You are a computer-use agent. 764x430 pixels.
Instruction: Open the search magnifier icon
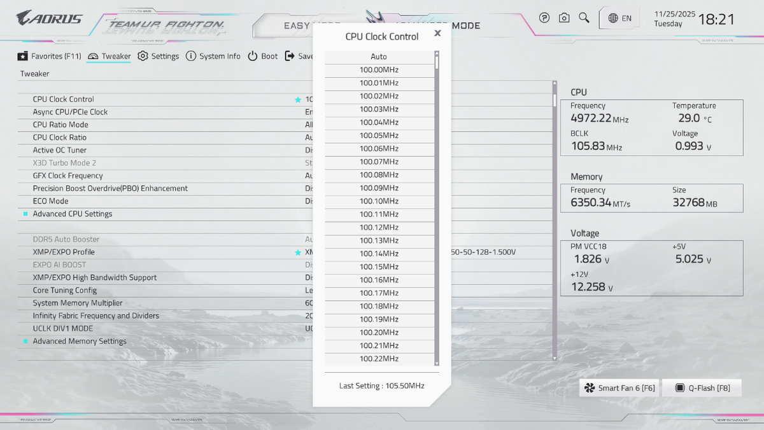584,18
